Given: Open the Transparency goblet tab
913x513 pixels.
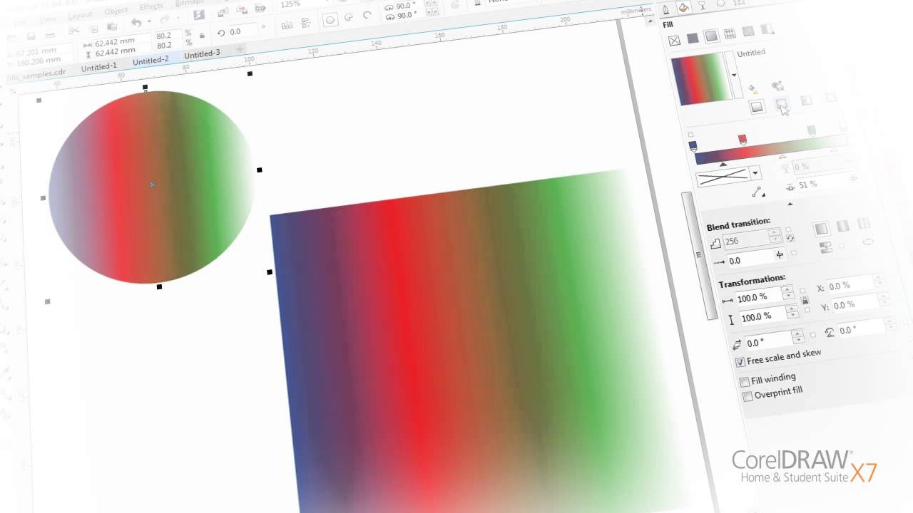Looking at the screenshot, I should 702,5.
